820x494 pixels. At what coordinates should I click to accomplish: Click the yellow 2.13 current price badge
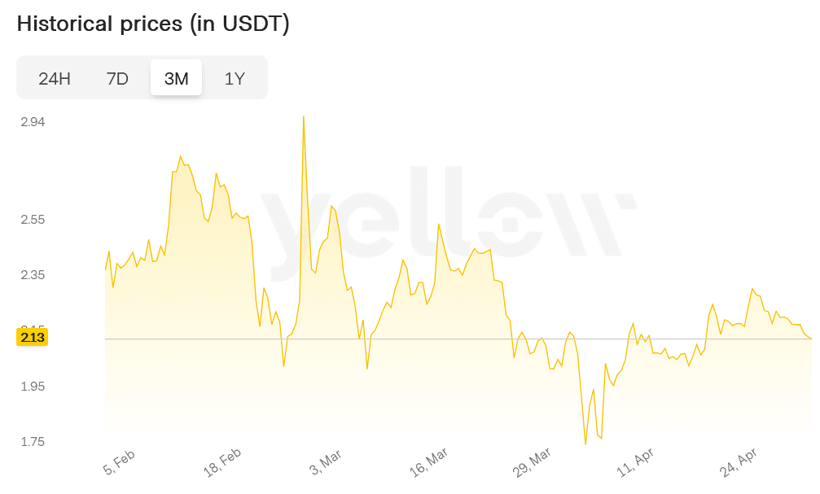click(30, 338)
